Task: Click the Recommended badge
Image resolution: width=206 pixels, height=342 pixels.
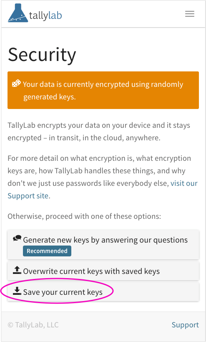Action: point(47,251)
